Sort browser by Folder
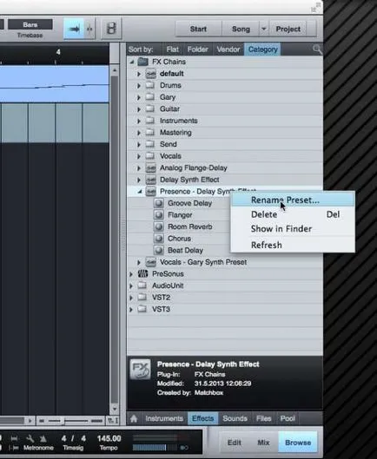This screenshot has height=459, width=377. coord(197,49)
